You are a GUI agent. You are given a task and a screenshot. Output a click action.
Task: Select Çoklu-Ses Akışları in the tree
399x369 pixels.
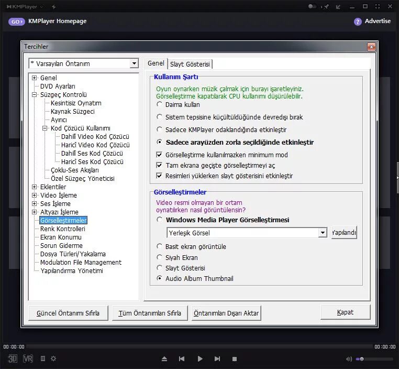coord(75,170)
